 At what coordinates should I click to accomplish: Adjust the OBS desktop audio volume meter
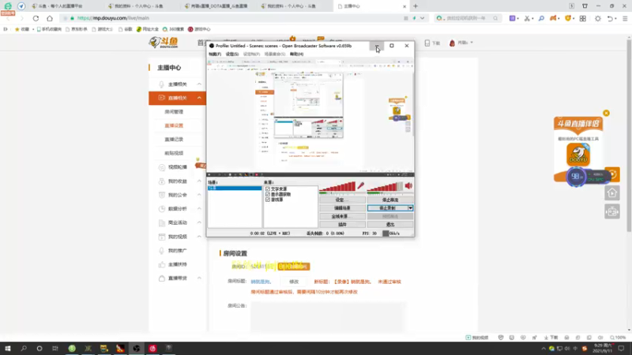coord(385,186)
